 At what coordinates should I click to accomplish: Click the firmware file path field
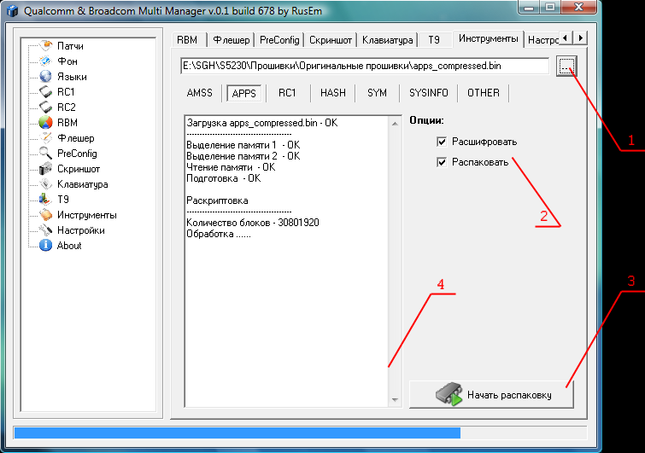tap(363, 66)
